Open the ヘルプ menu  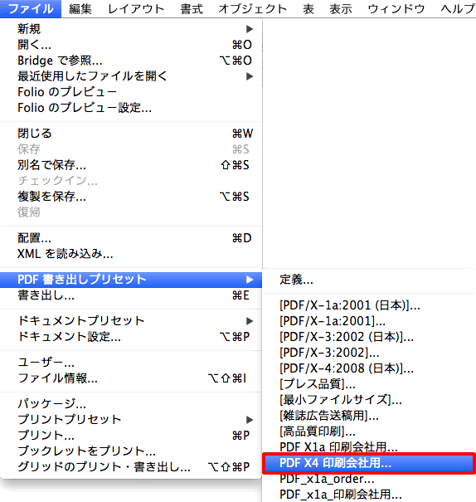pos(458,8)
